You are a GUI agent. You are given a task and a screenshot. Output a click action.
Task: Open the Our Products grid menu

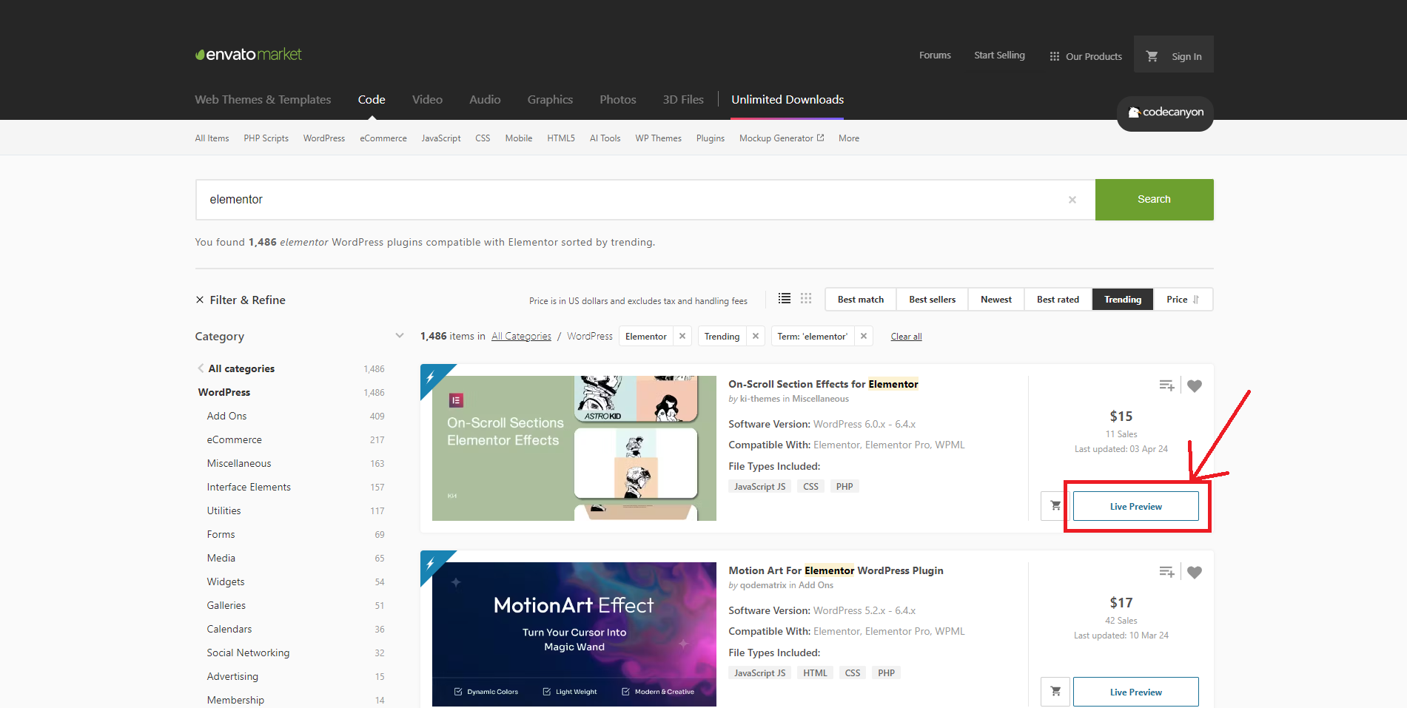click(1085, 56)
